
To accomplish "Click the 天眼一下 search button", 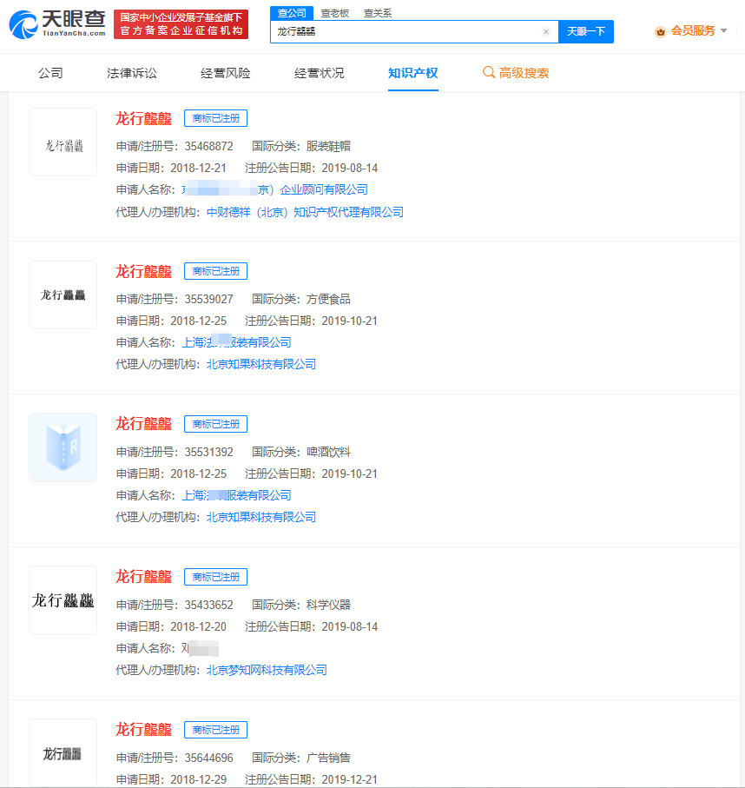I will 586,31.
